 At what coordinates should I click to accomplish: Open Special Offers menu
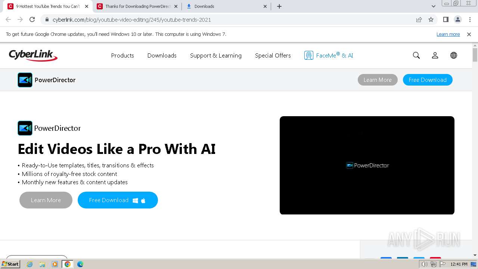point(273,55)
